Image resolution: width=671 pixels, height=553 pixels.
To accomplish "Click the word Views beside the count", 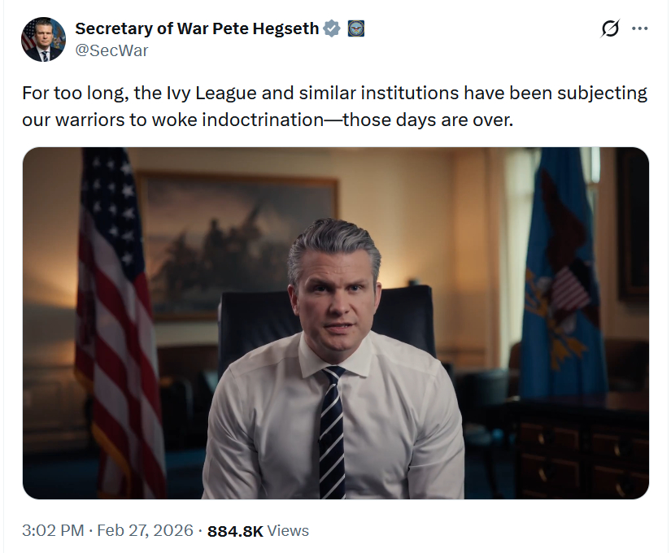I will tap(288, 531).
